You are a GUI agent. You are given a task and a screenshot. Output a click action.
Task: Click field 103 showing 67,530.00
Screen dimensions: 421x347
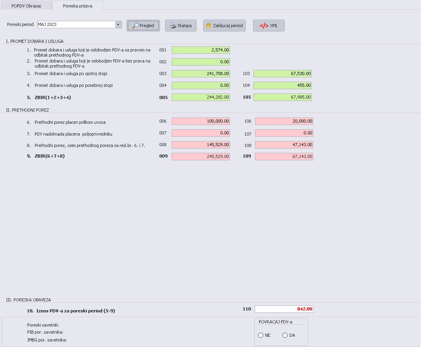(283, 73)
